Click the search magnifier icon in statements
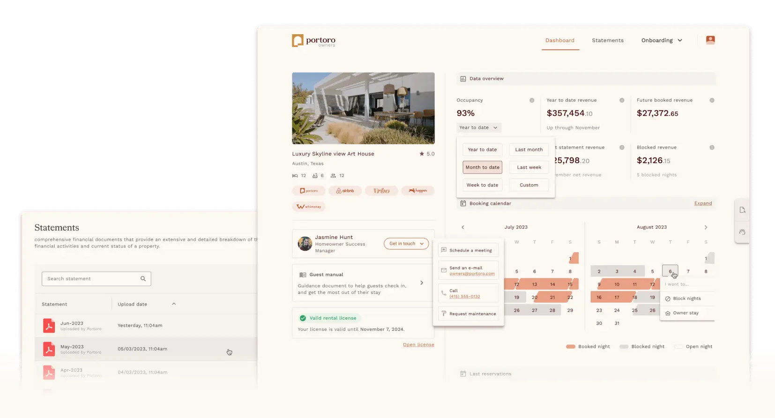The height and width of the screenshot is (418, 775). (x=143, y=279)
